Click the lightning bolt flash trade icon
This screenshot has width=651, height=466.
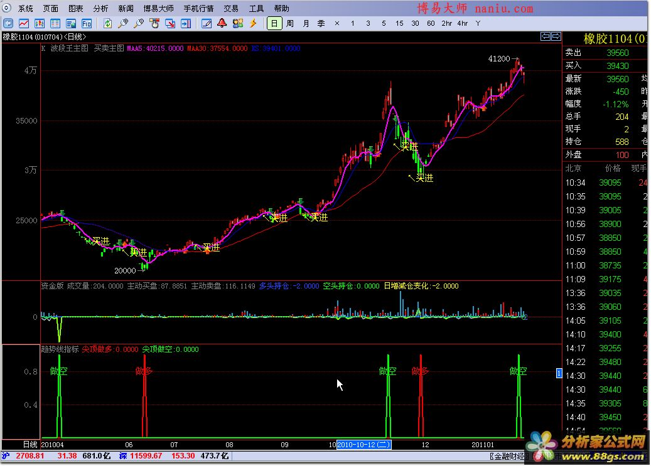point(253,24)
